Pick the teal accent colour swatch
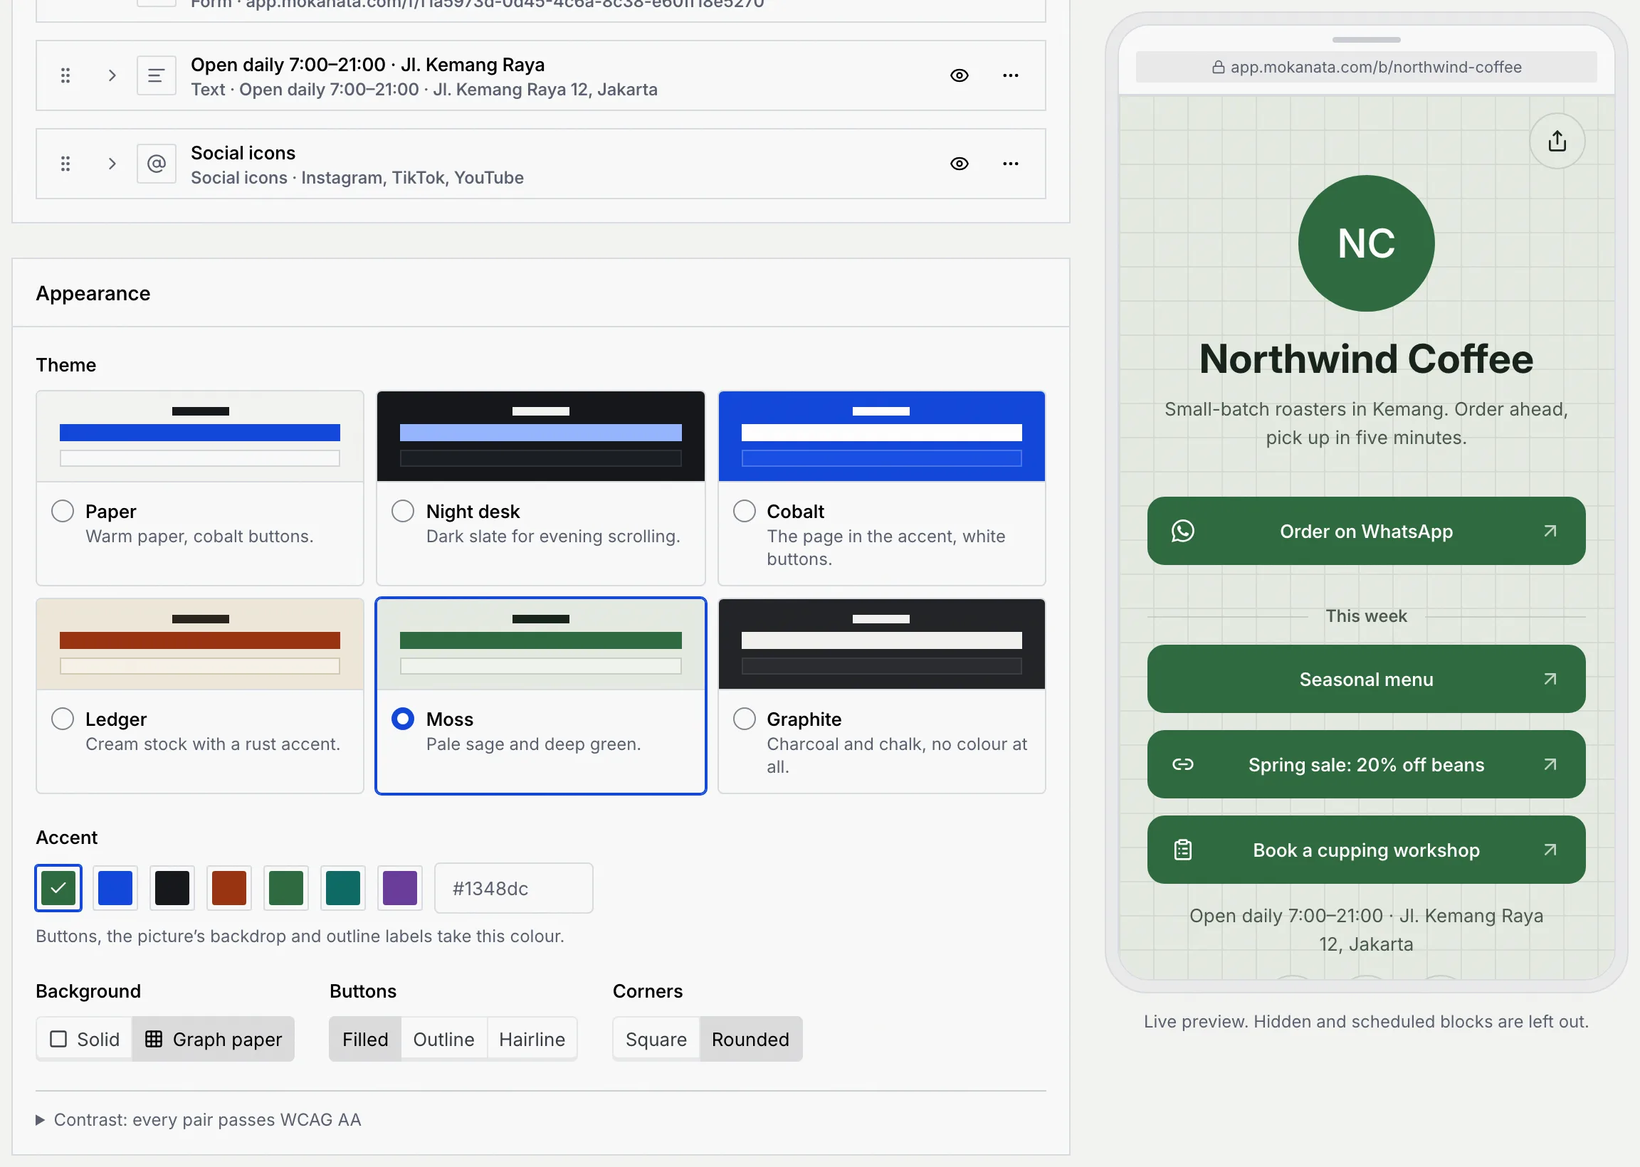 click(343, 888)
